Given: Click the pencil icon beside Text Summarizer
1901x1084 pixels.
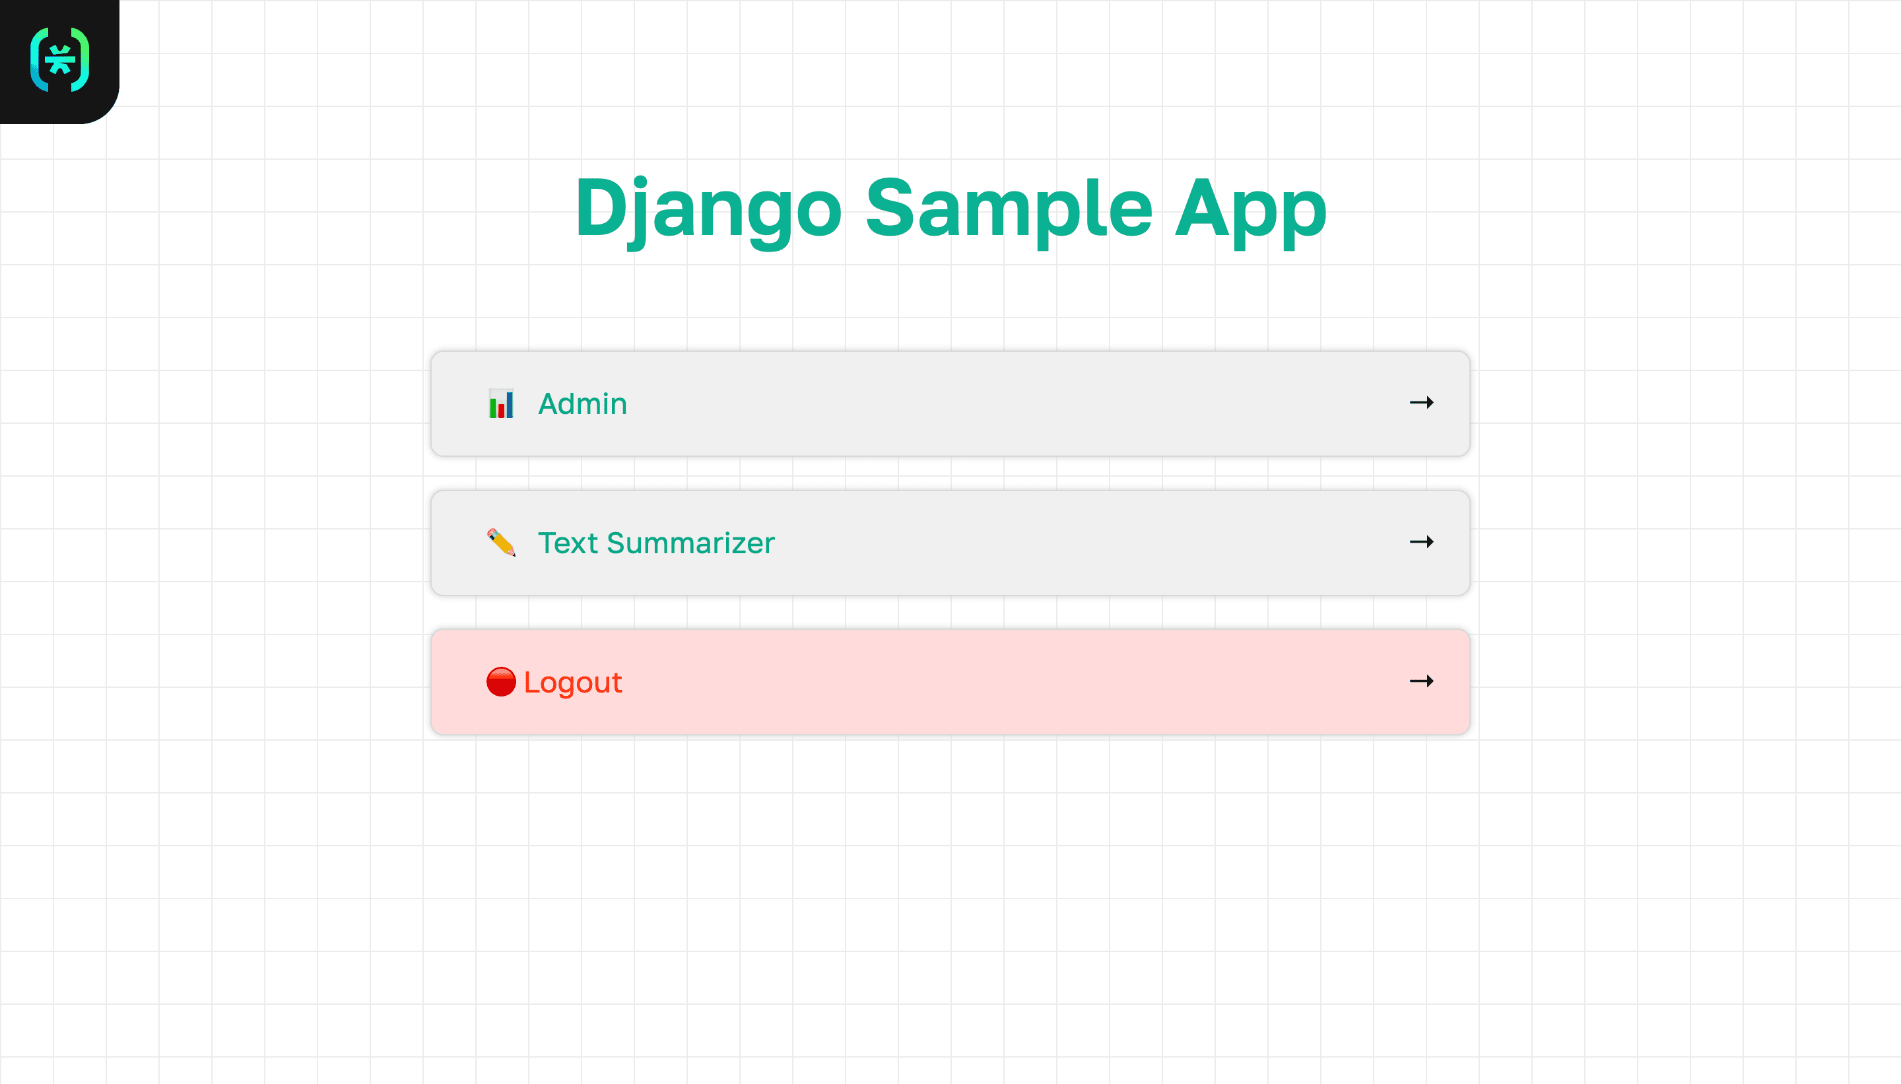Looking at the screenshot, I should pyautogui.click(x=501, y=543).
